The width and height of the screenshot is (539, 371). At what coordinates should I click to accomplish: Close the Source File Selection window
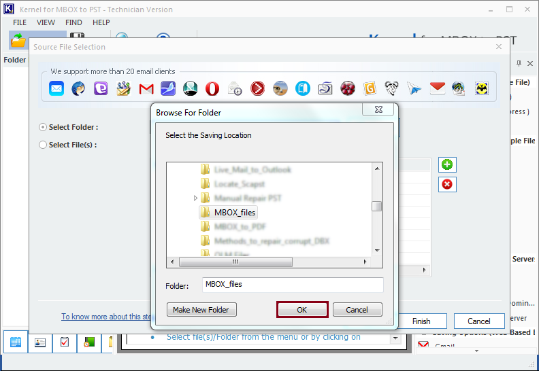[499, 47]
